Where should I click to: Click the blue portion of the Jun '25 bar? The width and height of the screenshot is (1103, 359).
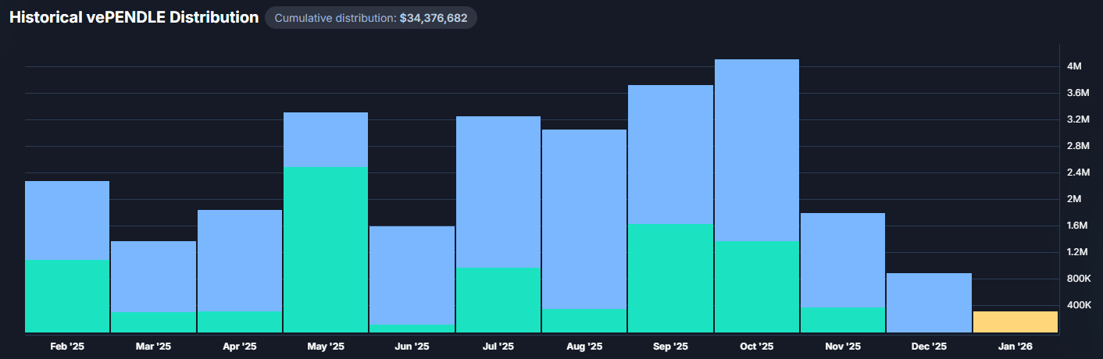click(x=412, y=275)
